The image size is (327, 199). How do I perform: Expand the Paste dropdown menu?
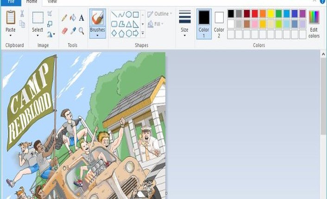pyautogui.click(x=10, y=36)
